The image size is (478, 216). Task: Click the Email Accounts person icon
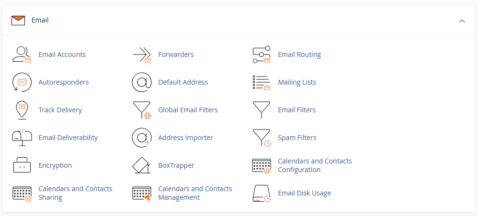tap(22, 54)
